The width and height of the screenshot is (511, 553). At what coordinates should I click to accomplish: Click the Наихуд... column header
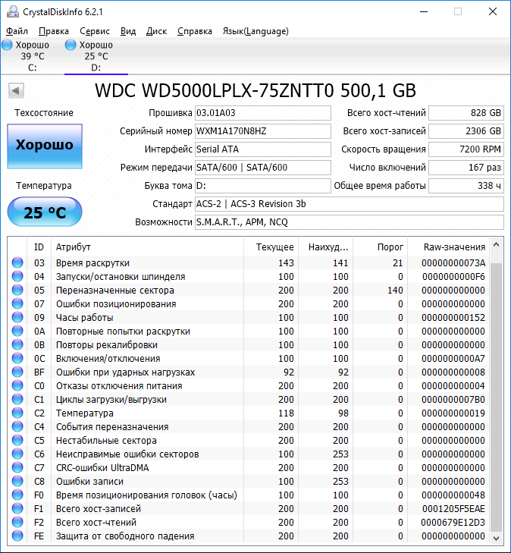click(x=326, y=247)
